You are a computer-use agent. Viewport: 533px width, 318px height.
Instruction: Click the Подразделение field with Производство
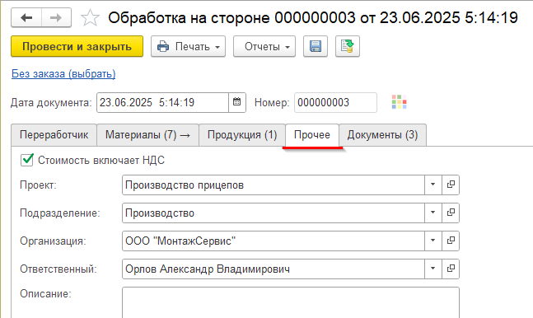click(274, 213)
